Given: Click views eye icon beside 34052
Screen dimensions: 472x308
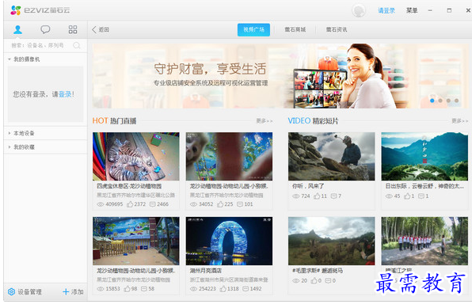Looking at the screenshot, I should (193, 204).
